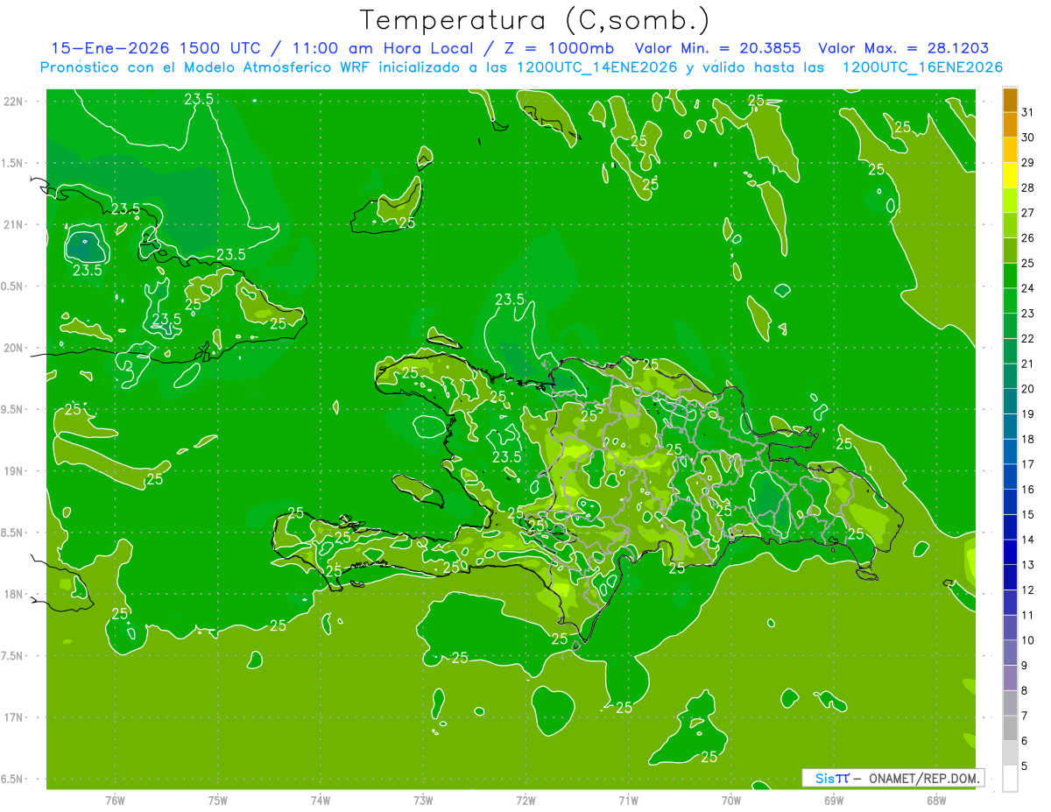Click the colorbar label '10'
Image resolution: width=1051 pixels, height=812 pixels.
(1028, 640)
